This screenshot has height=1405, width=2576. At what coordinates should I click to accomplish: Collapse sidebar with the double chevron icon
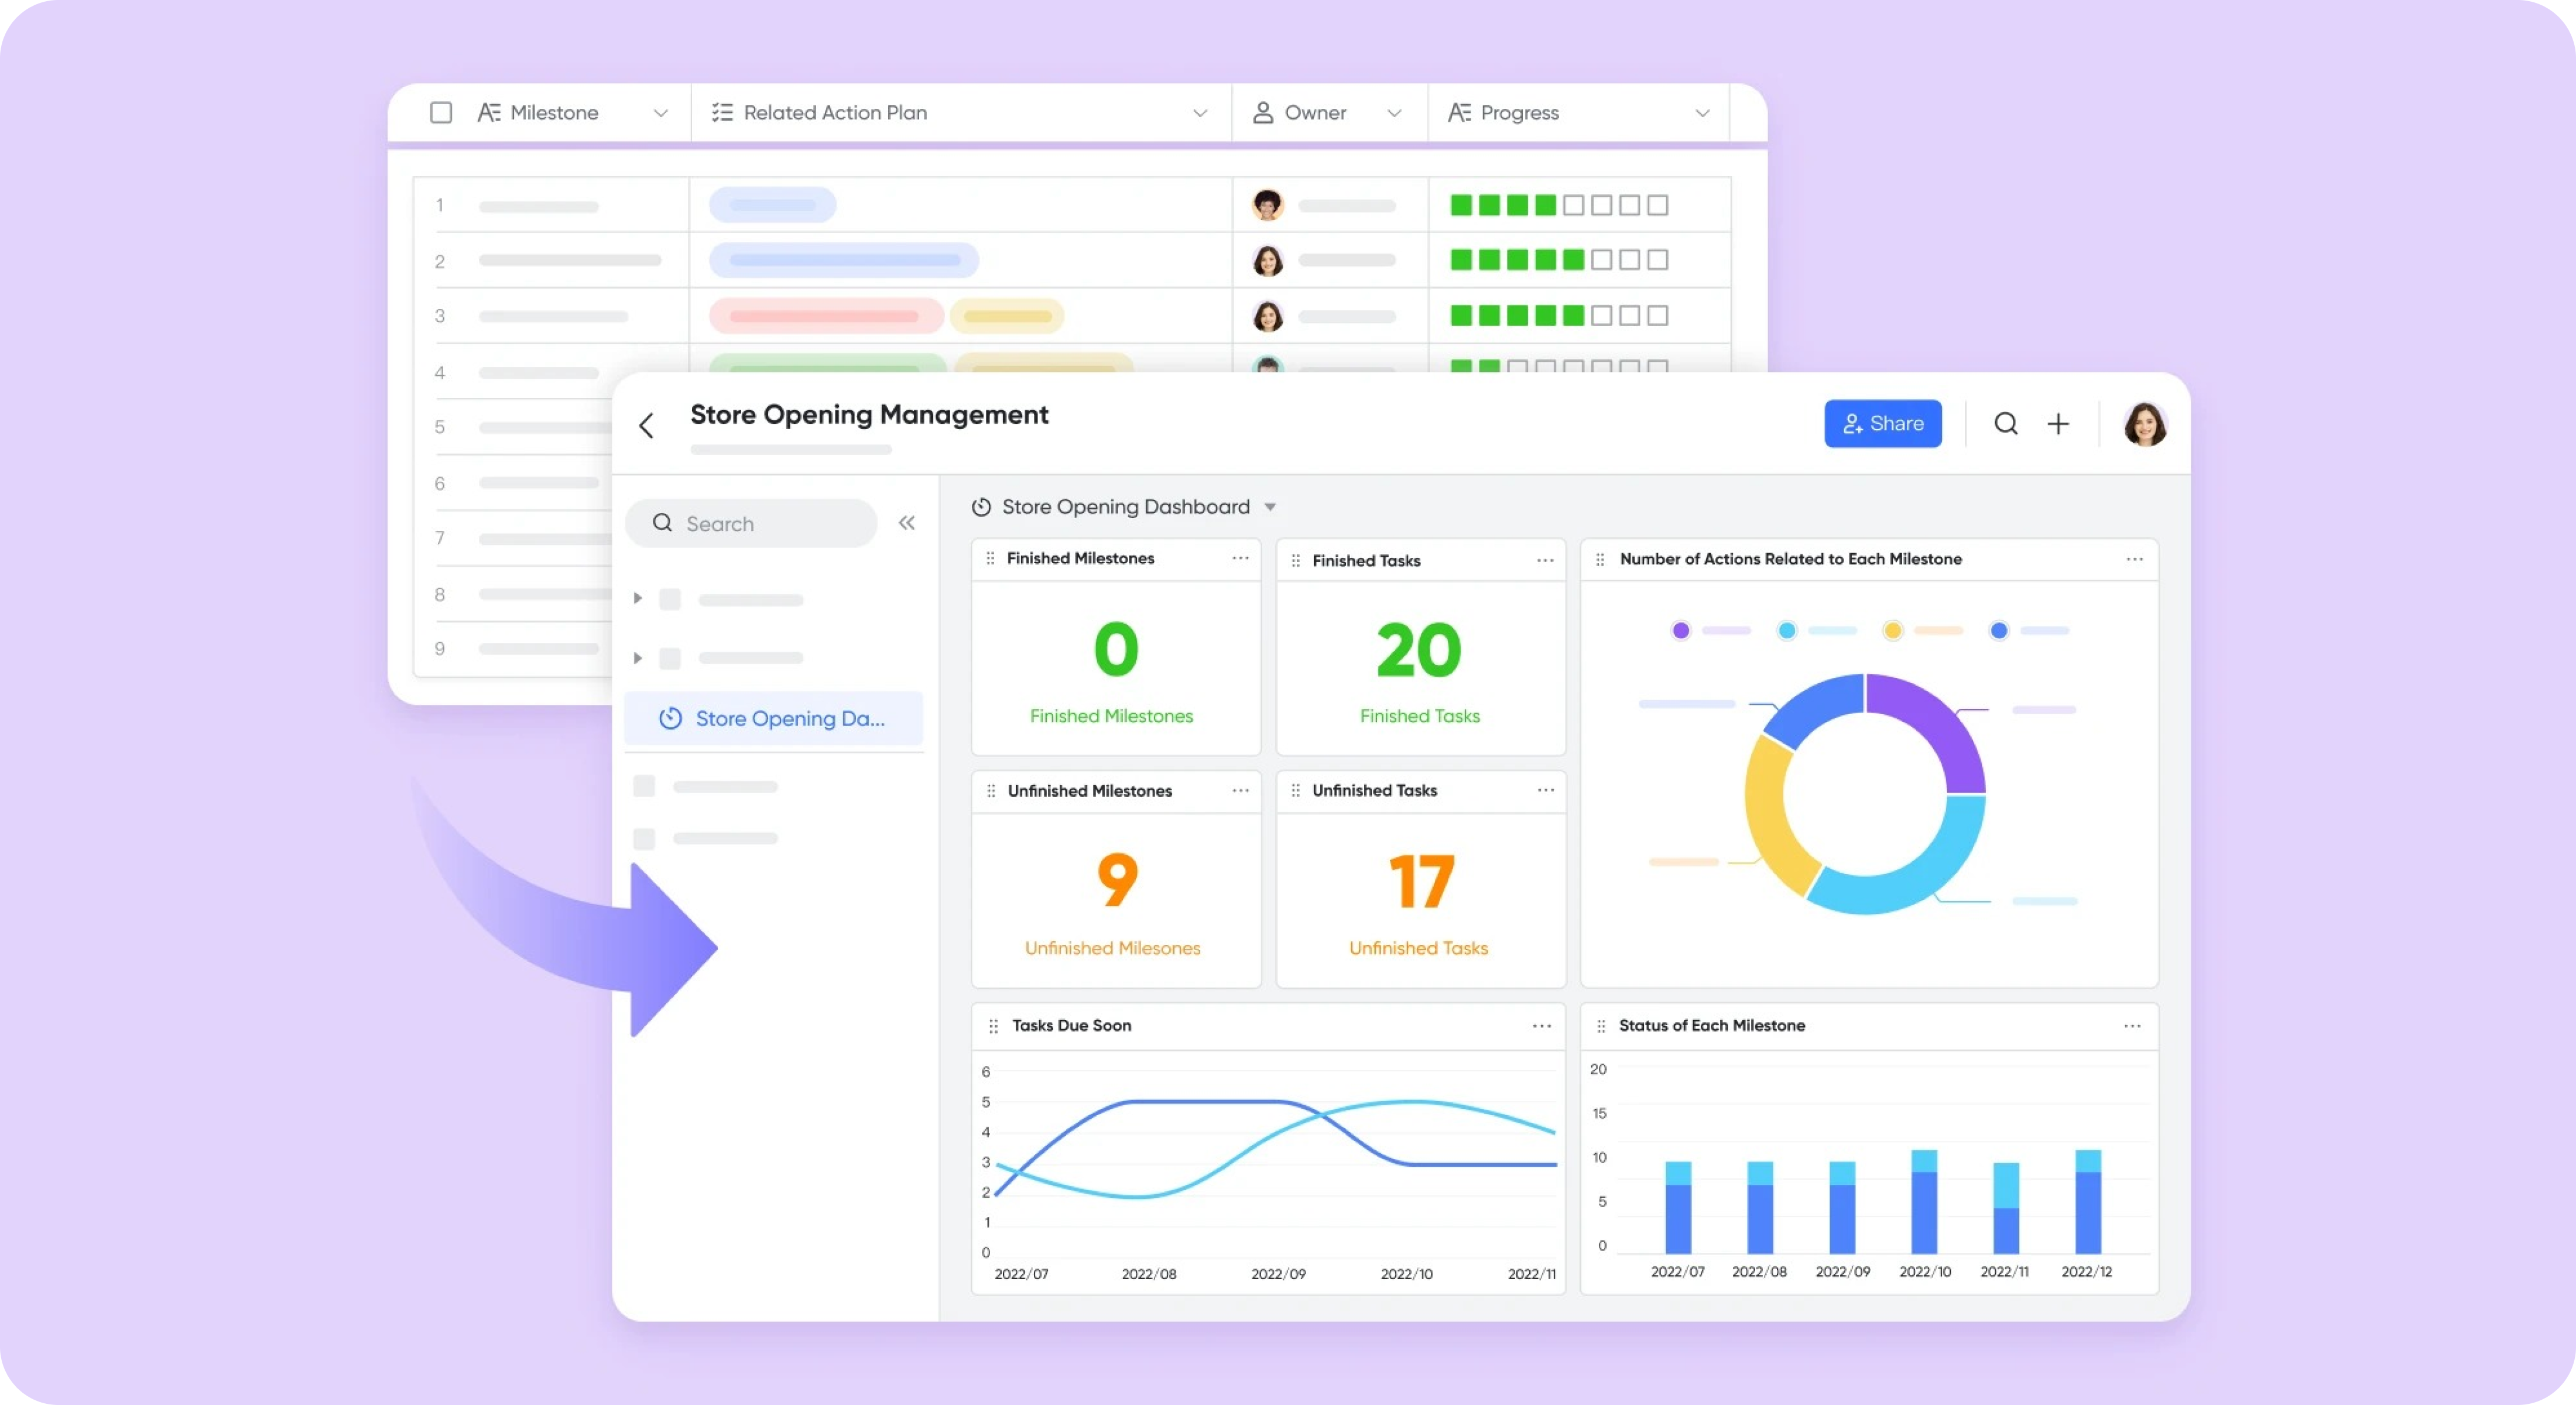pos(907,523)
